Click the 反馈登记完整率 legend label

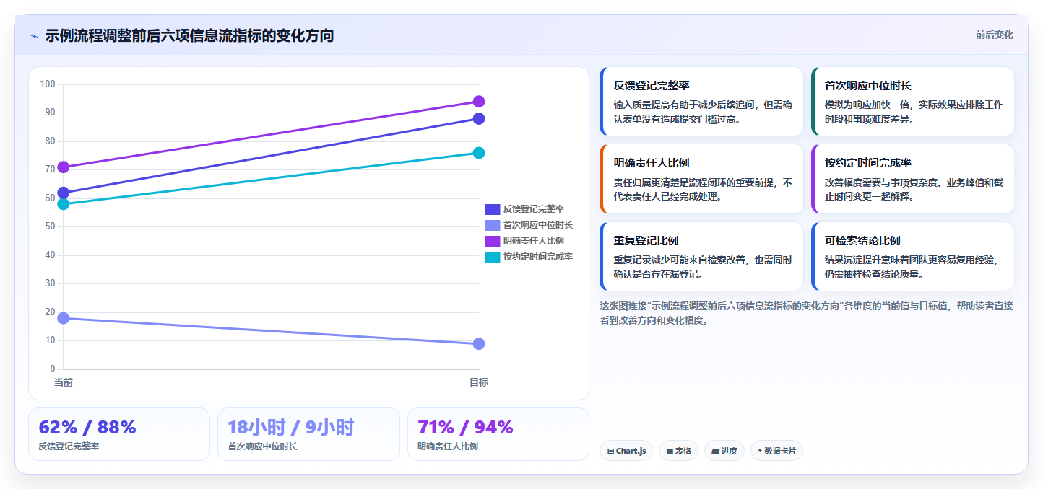coord(534,209)
